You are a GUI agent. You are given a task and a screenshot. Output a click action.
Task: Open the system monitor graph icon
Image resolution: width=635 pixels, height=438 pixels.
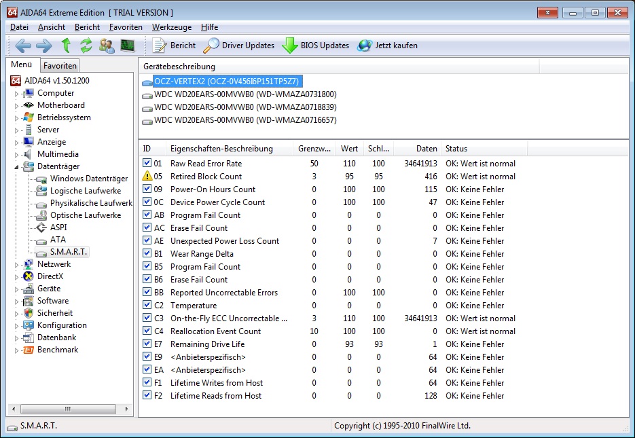coord(128,45)
